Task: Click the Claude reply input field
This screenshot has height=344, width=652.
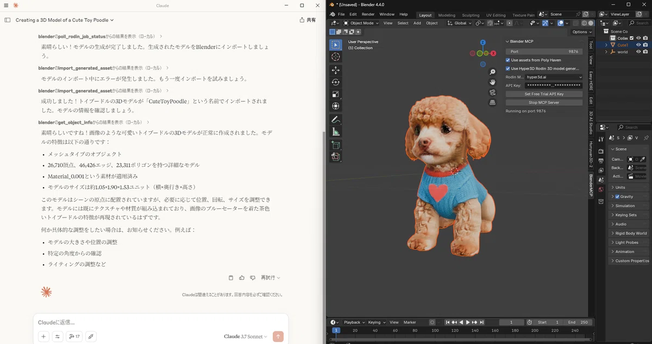Action: pyautogui.click(x=160, y=322)
